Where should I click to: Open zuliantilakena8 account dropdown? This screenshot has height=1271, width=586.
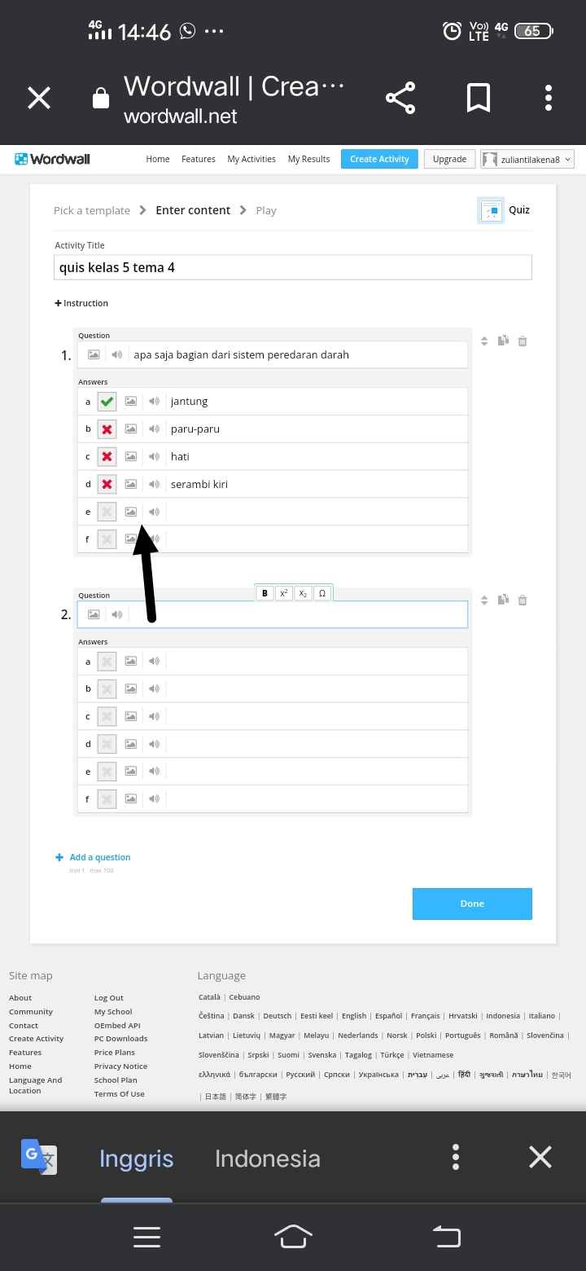pyautogui.click(x=527, y=159)
